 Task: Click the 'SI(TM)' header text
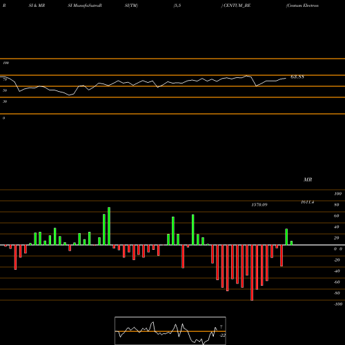[x=131, y=6]
